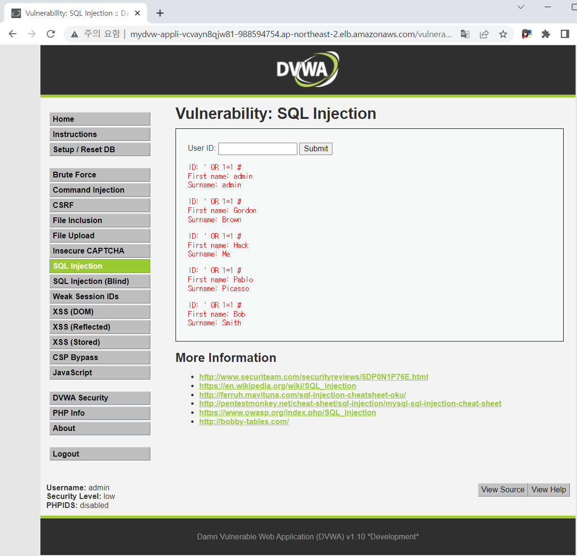Focus the User ID input field

pyautogui.click(x=258, y=149)
